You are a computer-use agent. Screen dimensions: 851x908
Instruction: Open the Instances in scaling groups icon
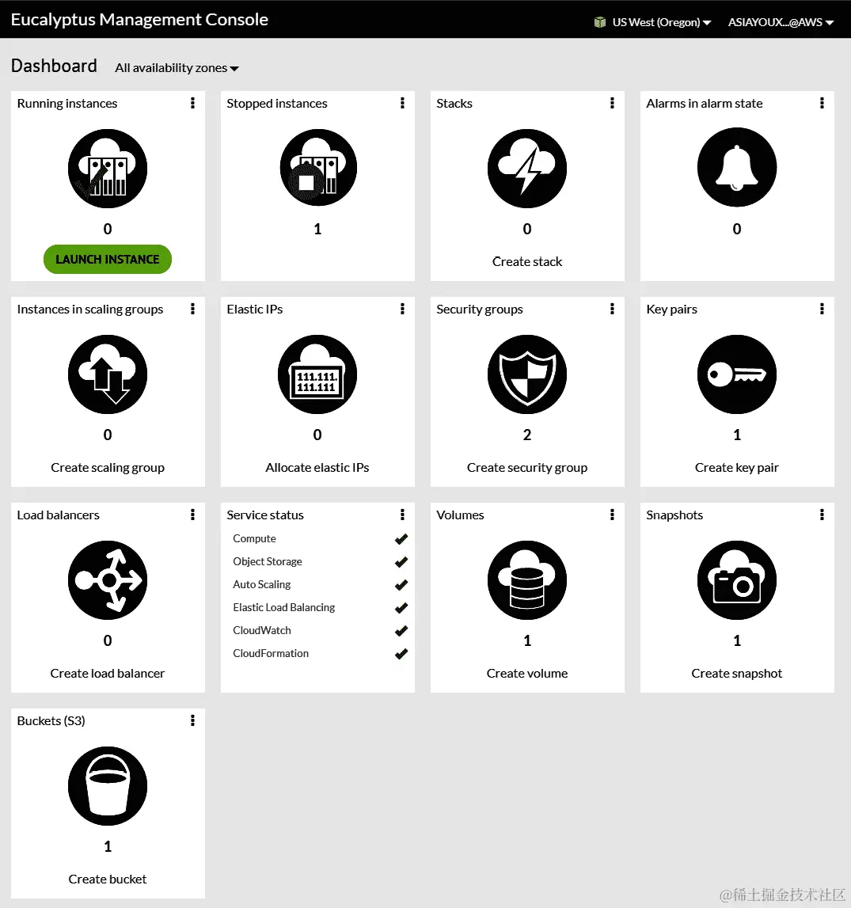pyautogui.click(x=108, y=374)
